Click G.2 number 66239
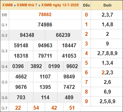 pyautogui.click(x=63, y=35)
